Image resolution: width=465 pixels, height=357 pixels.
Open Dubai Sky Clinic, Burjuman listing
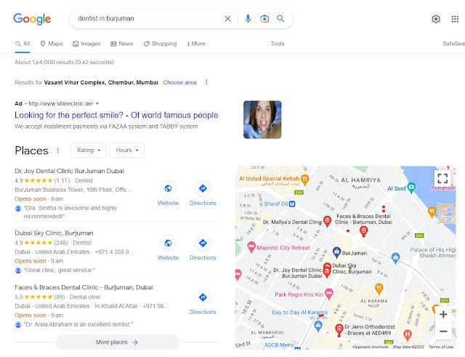point(54,233)
